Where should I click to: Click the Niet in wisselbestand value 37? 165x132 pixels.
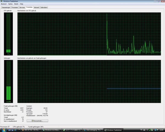23,121
